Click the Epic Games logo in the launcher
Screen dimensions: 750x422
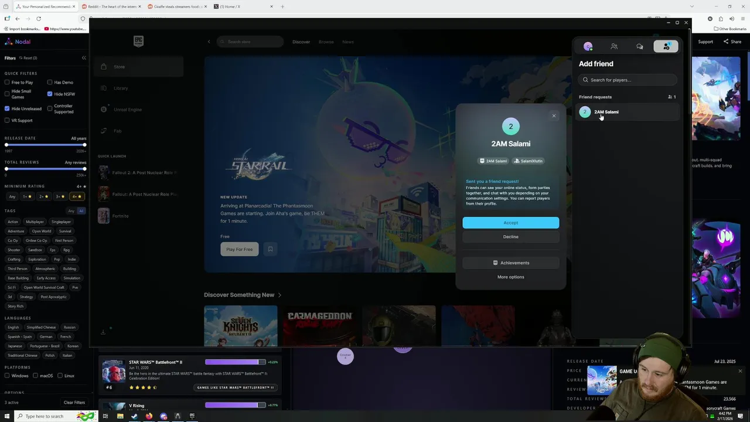coord(138,41)
